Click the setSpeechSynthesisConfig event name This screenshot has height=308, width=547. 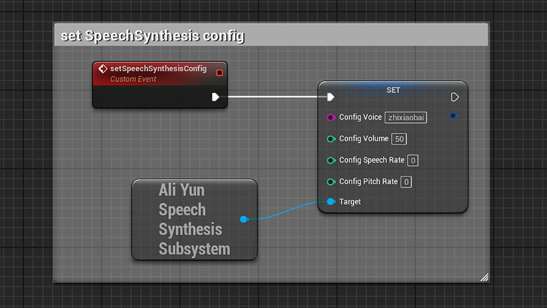click(158, 68)
